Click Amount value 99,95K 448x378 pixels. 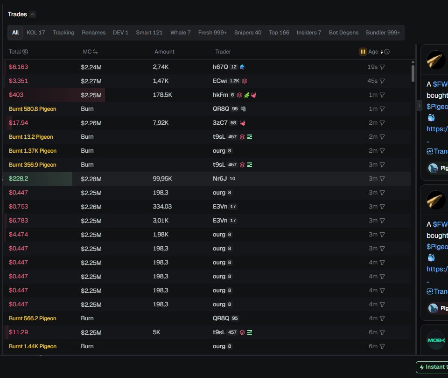coord(162,179)
